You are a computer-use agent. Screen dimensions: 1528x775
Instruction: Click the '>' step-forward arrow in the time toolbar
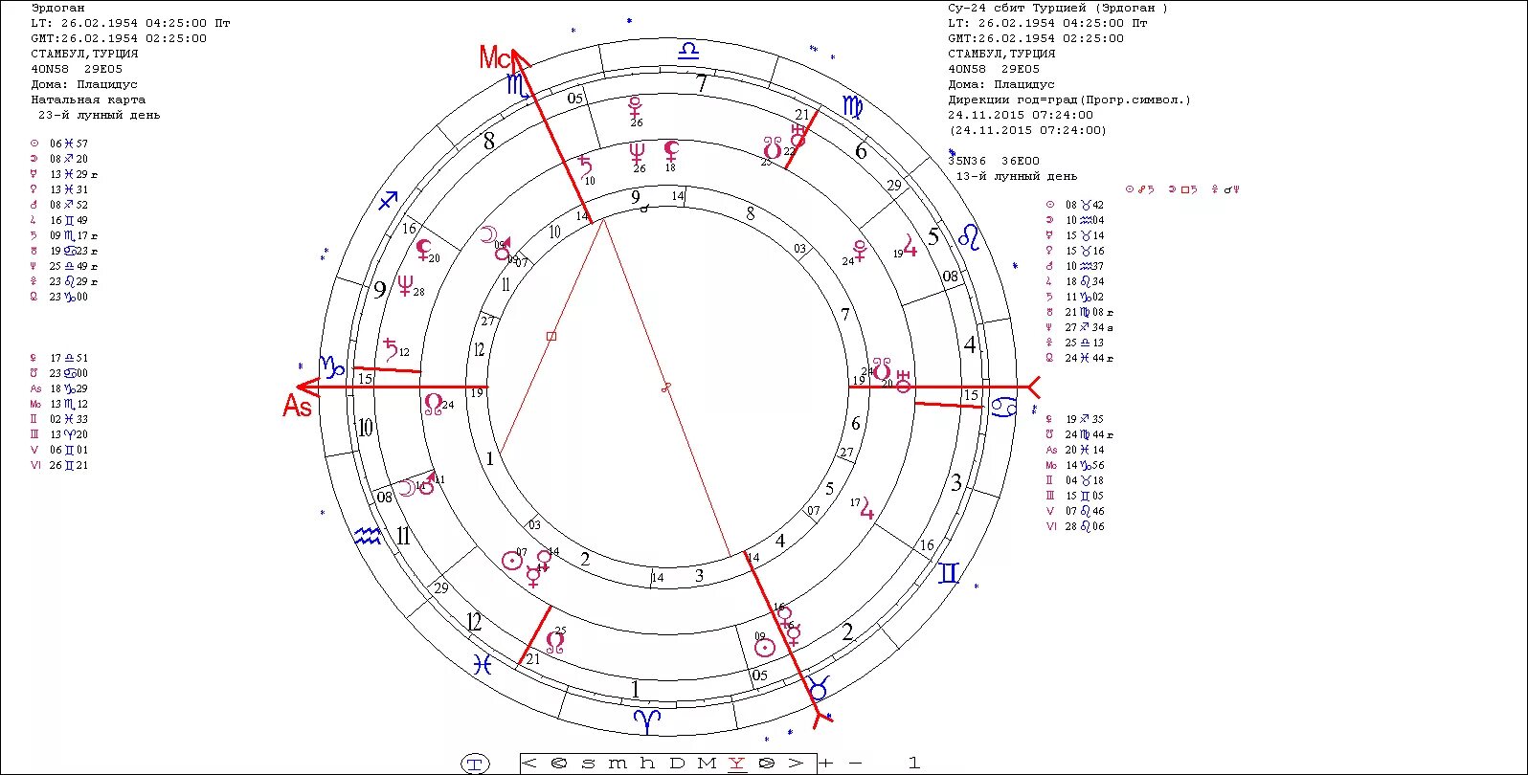pyautogui.click(x=797, y=763)
